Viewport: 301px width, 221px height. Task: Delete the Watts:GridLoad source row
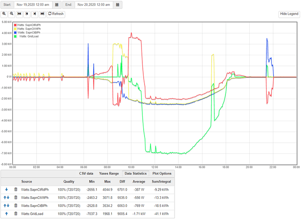[x=16, y=213]
